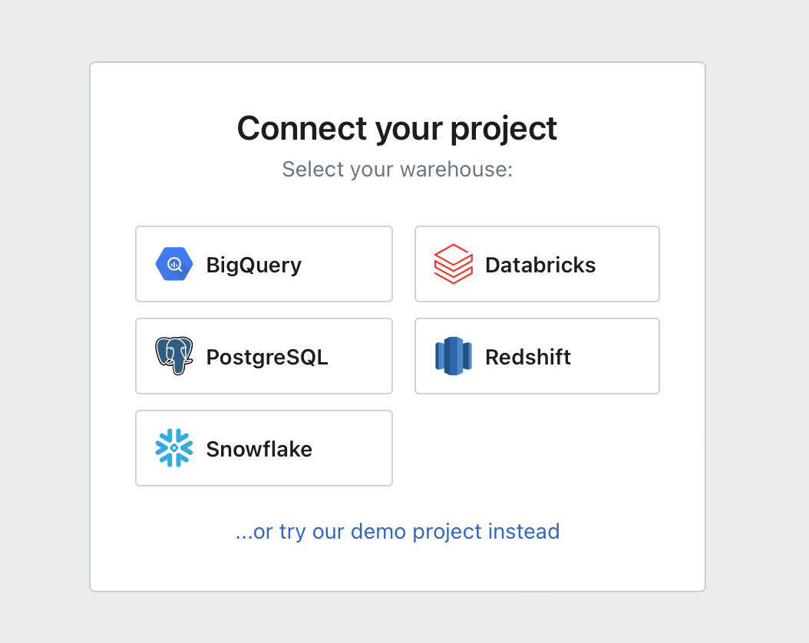
Task: Click the "Select your warehouse:" subtitle
Action: [398, 169]
